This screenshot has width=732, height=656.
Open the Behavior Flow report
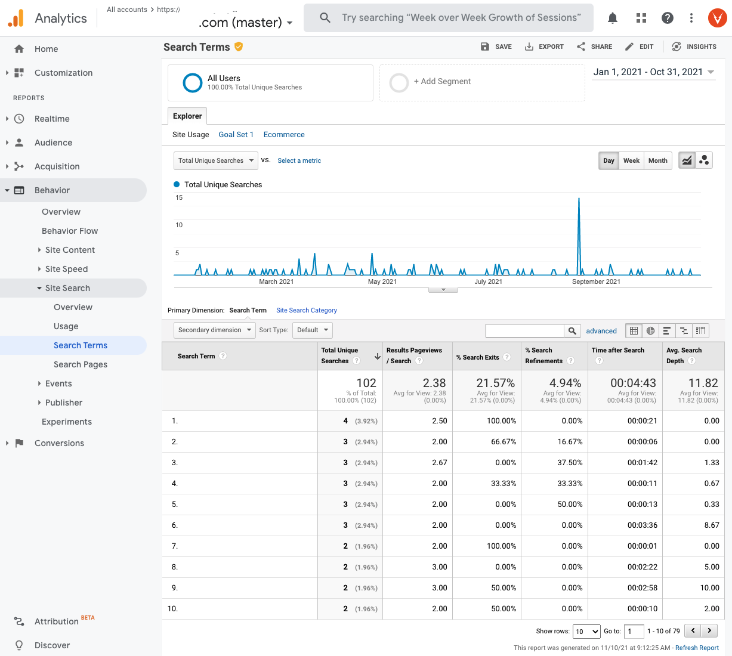(x=71, y=231)
